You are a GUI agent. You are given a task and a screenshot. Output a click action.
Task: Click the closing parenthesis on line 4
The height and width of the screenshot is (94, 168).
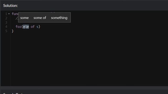39,27
